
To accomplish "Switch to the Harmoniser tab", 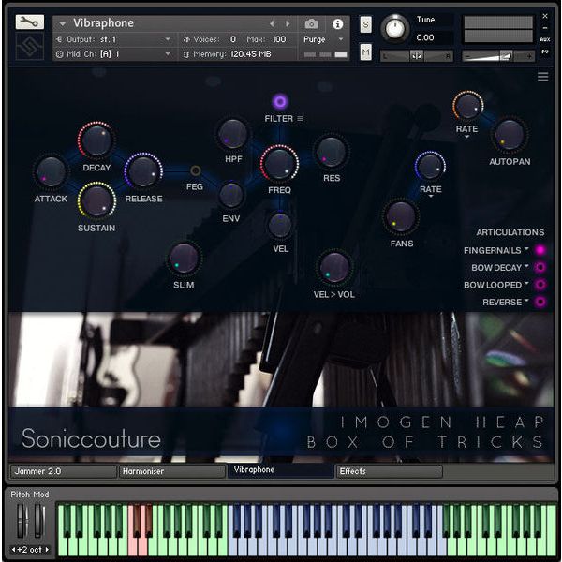I will (x=172, y=471).
